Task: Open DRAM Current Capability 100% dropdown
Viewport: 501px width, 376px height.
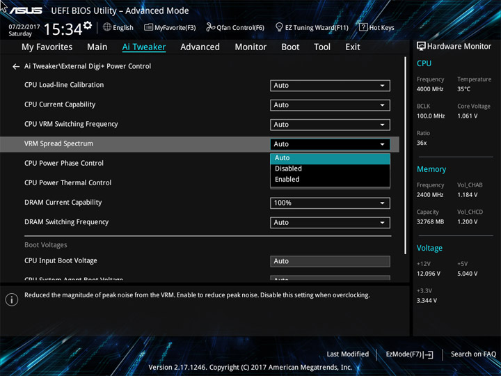Action: coord(330,203)
